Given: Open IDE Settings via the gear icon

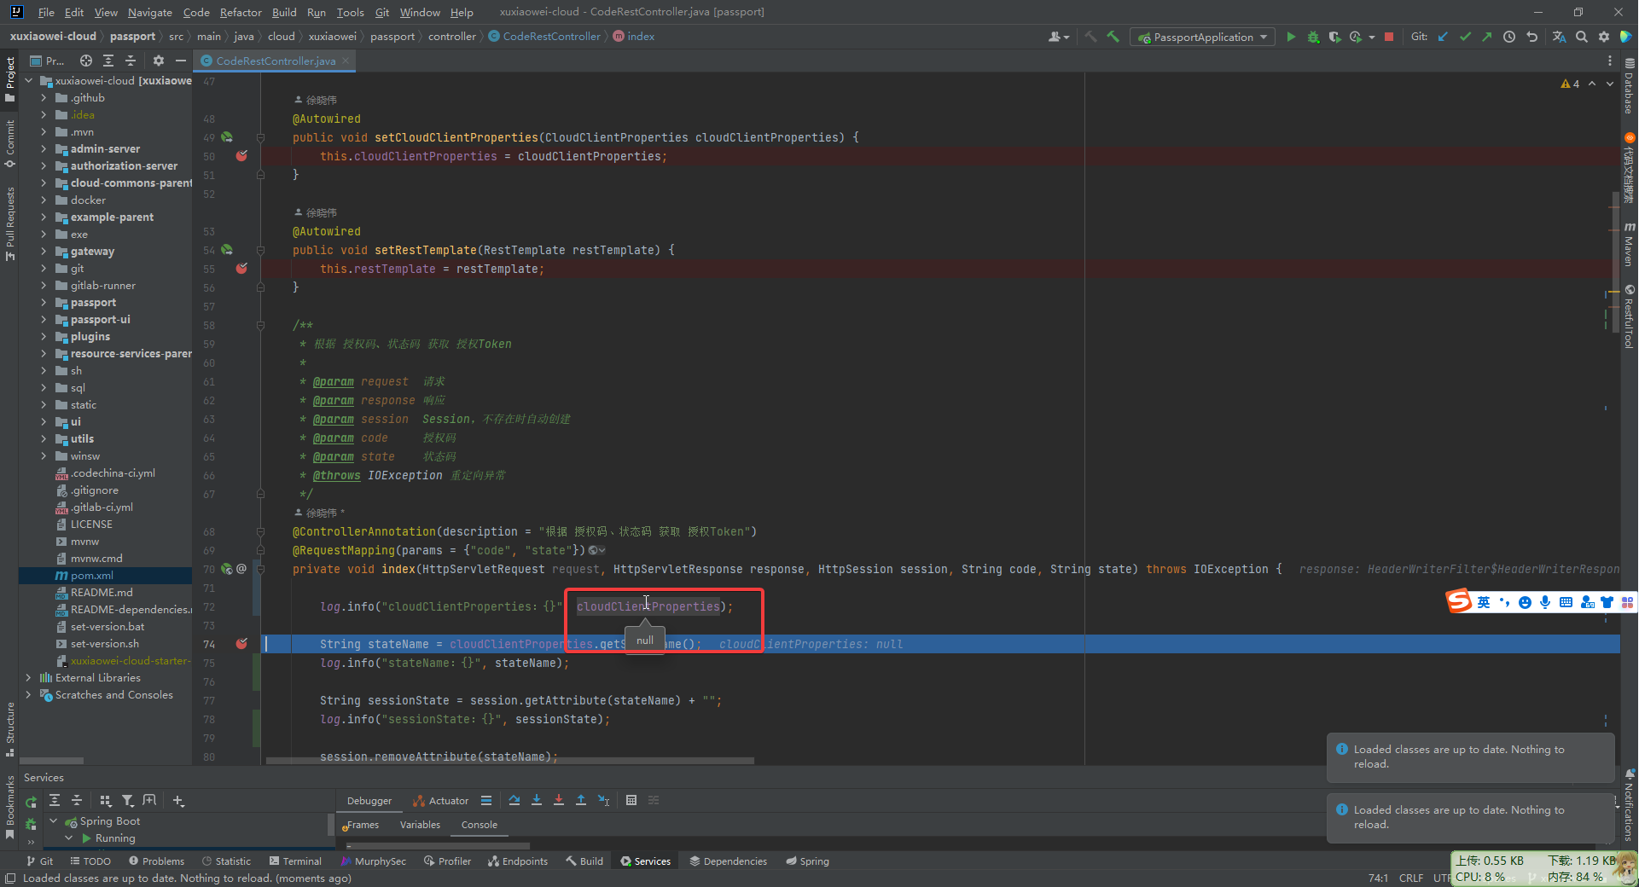Looking at the screenshot, I should click(1604, 37).
